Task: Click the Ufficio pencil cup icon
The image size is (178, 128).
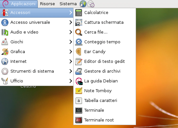Action: pyautogui.click(x=5, y=81)
